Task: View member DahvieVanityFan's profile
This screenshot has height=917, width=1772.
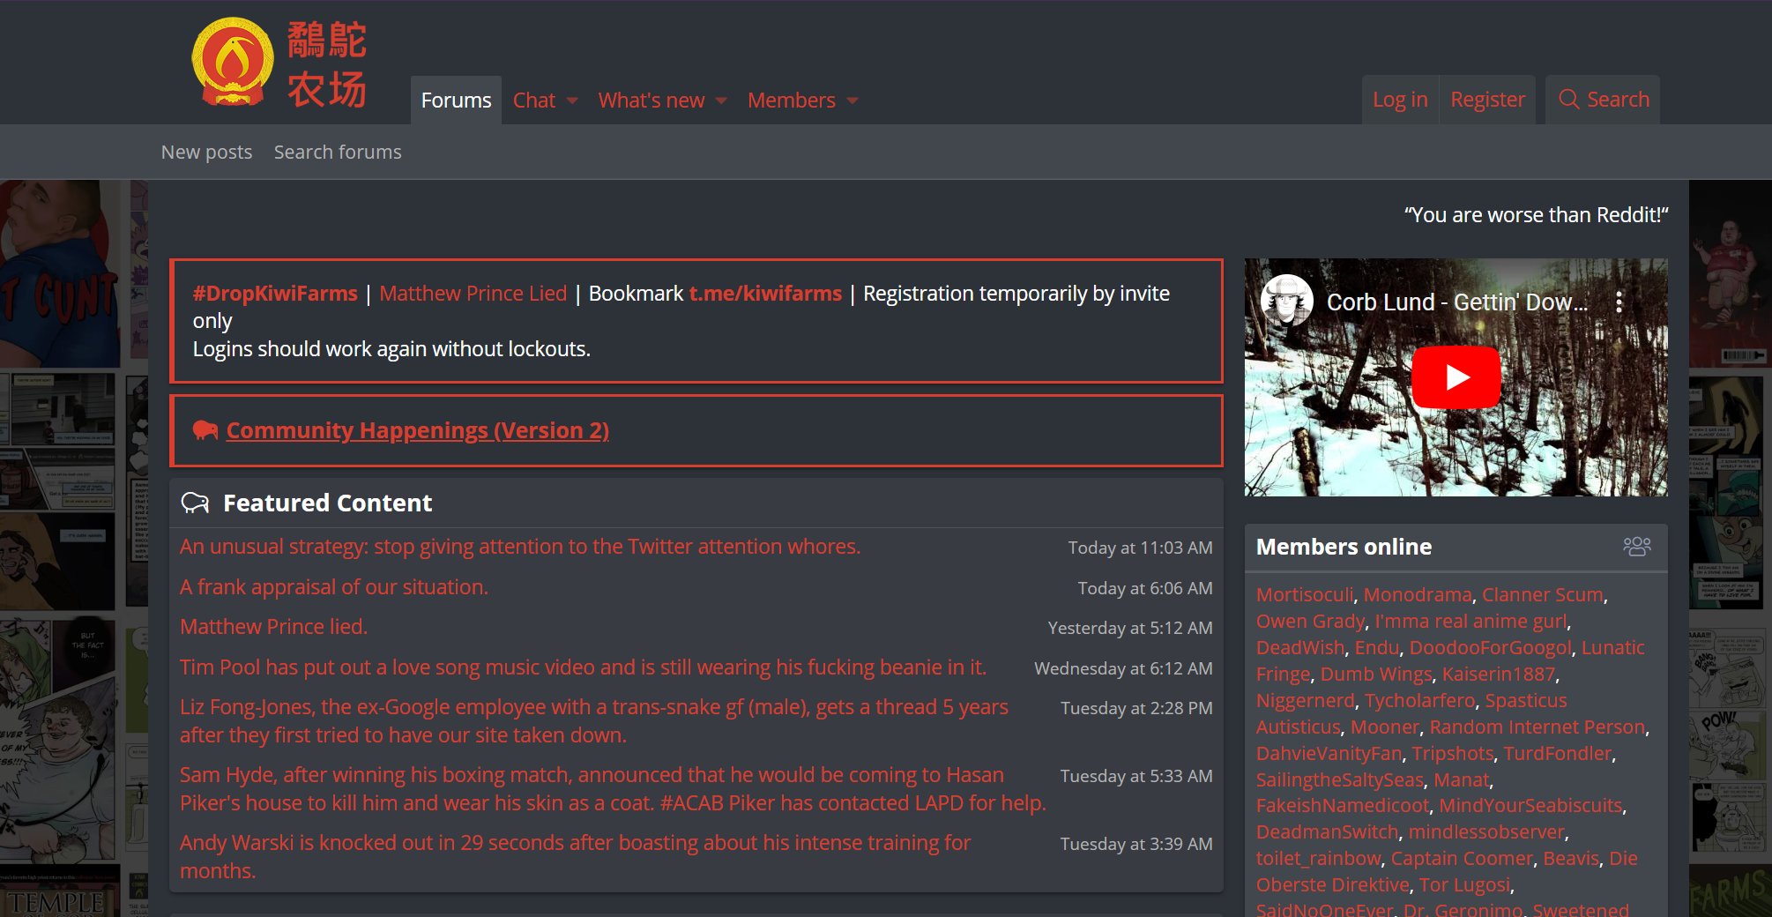Action: pos(1329,754)
